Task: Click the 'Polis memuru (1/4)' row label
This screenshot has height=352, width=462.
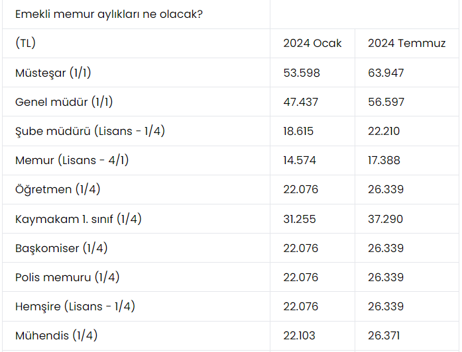Action: [x=68, y=277]
